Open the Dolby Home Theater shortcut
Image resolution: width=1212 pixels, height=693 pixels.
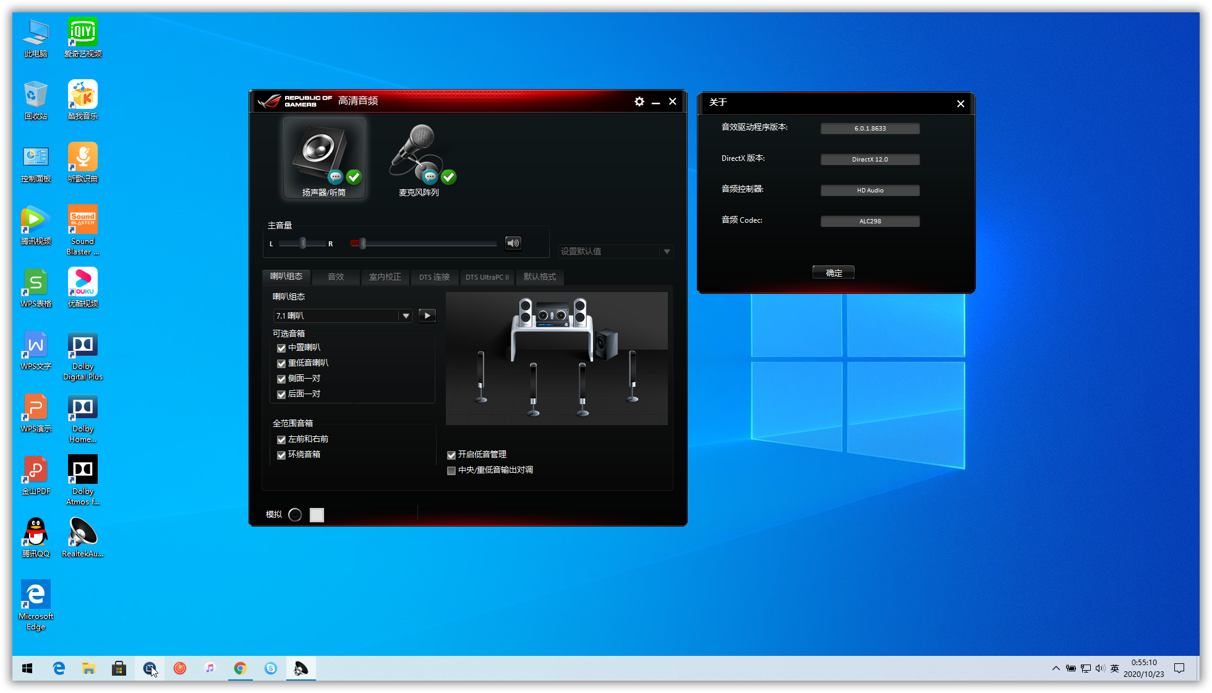[x=83, y=418]
